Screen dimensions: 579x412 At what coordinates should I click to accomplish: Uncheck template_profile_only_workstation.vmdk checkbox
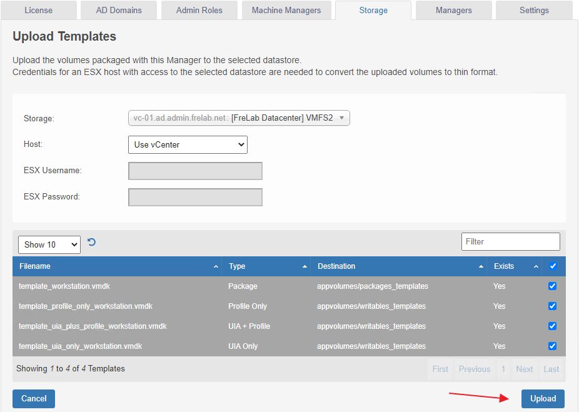click(x=552, y=306)
